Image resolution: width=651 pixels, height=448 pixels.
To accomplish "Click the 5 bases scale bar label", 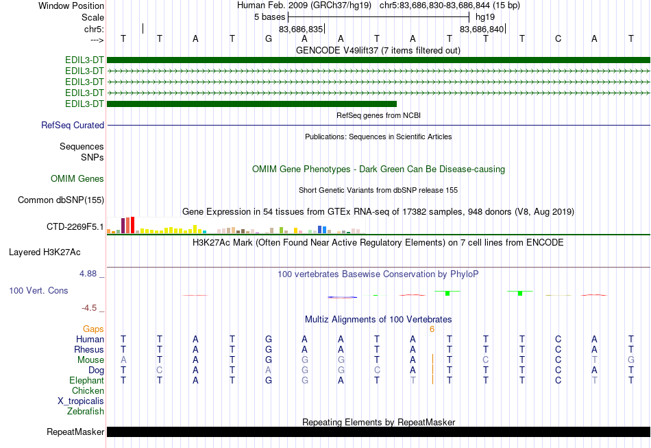I will point(270,17).
